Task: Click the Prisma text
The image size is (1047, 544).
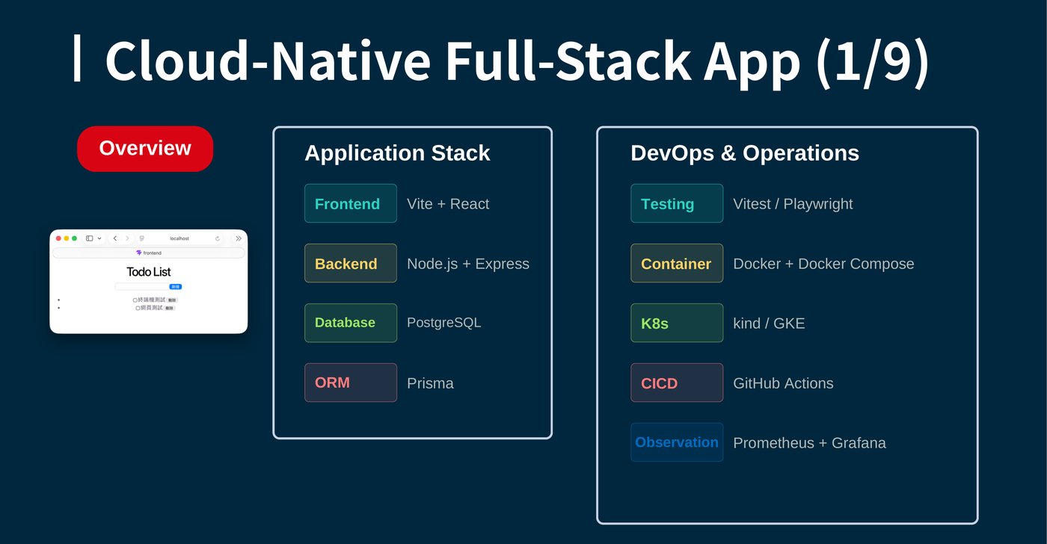Action: (x=430, y=383)
